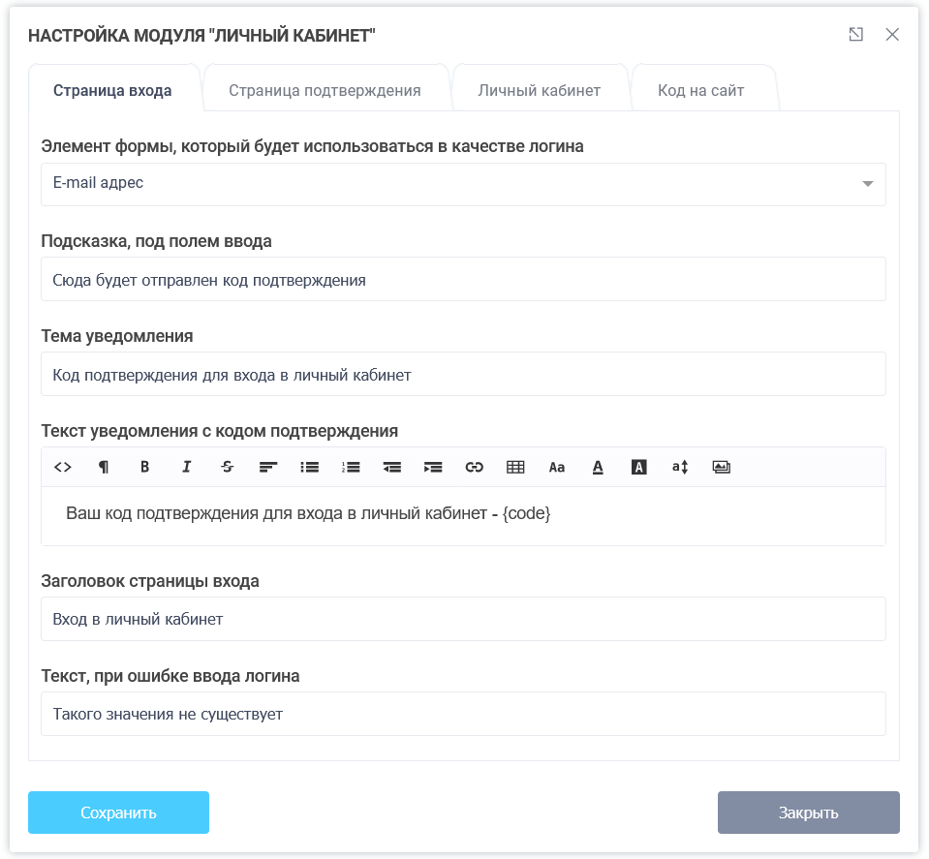Toggle italic formatting in editor toolbar
Screen dimensions: 929x859
tap(186, 467)
